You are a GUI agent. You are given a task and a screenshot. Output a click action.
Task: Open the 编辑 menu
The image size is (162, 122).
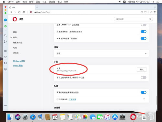[25, 2]
